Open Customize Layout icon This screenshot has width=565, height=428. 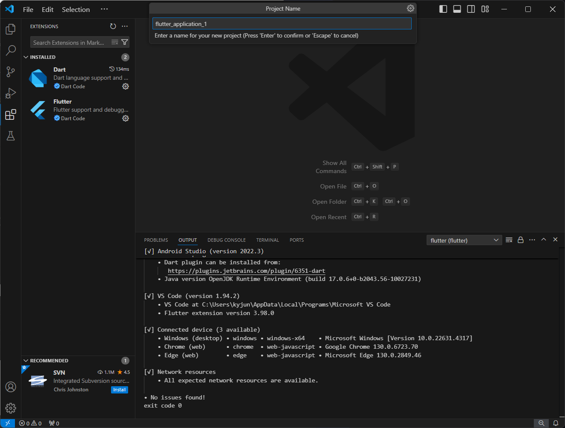[x=485, y=9]
